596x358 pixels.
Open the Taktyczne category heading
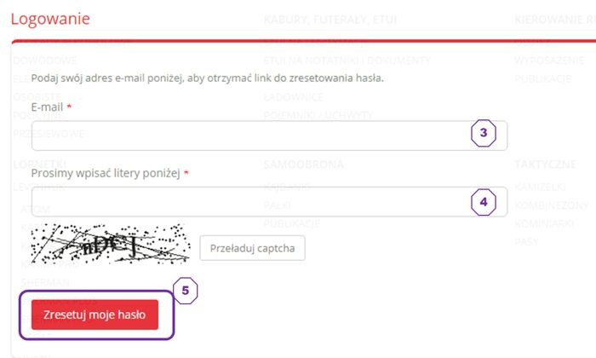tap(543, 163)
